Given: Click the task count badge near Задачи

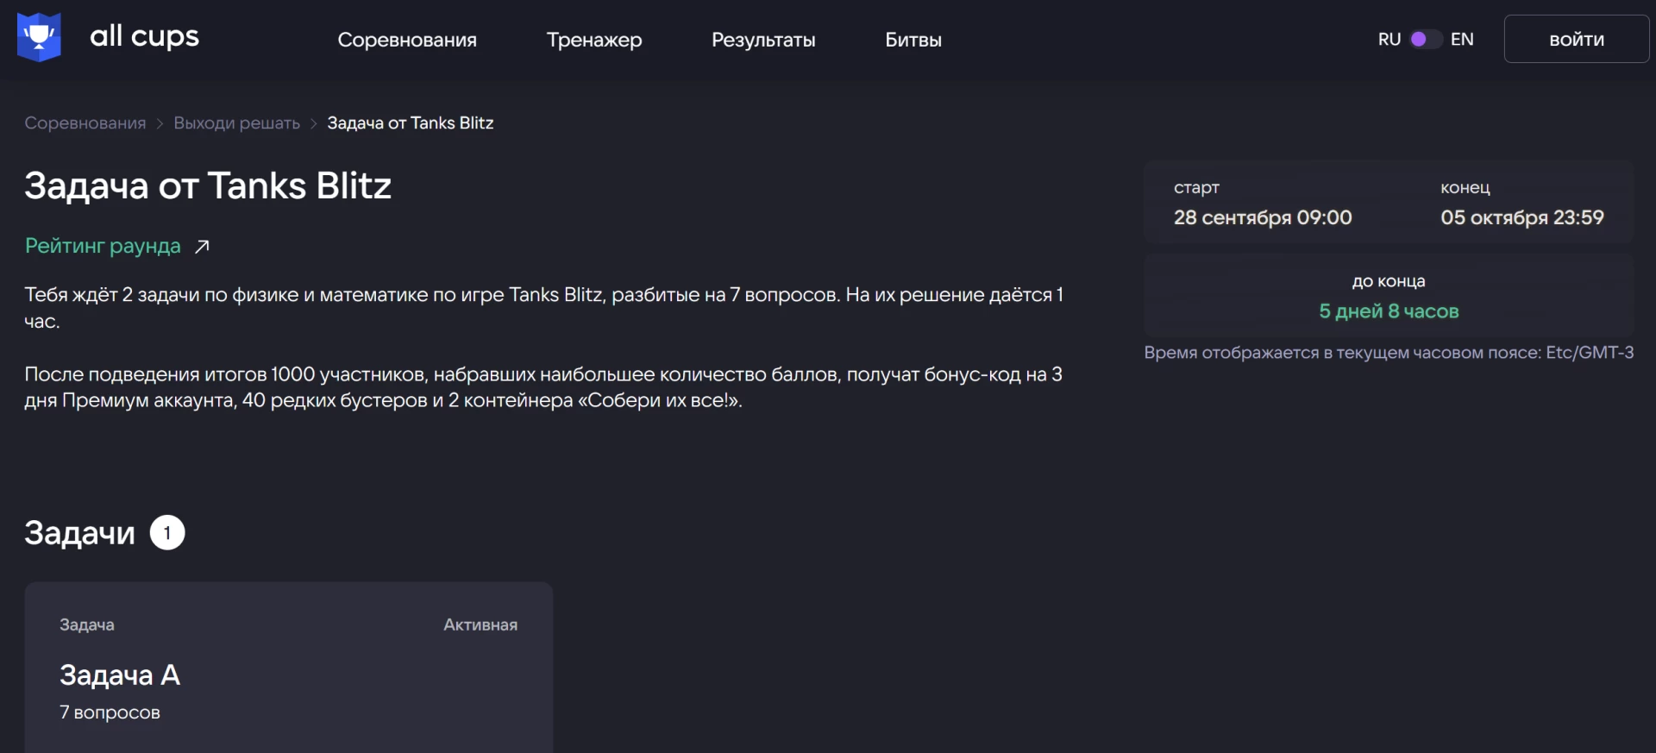Looking at the screenshot, I should 167,533.
